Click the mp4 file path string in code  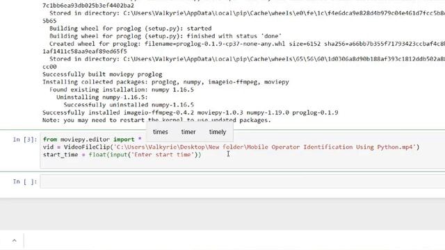[264, 147]
